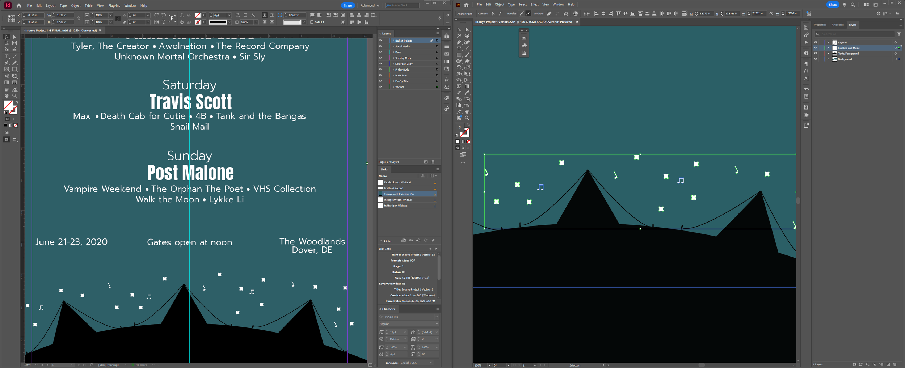Expand the Main Acts layer in InDesign
The width and height of the screenshot is (905, 368).
(x=393, y=75)
